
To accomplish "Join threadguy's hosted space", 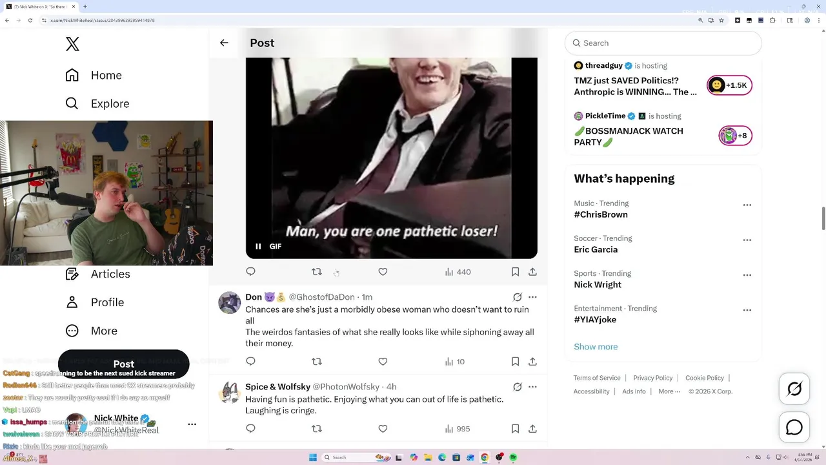I will [636, 87].
